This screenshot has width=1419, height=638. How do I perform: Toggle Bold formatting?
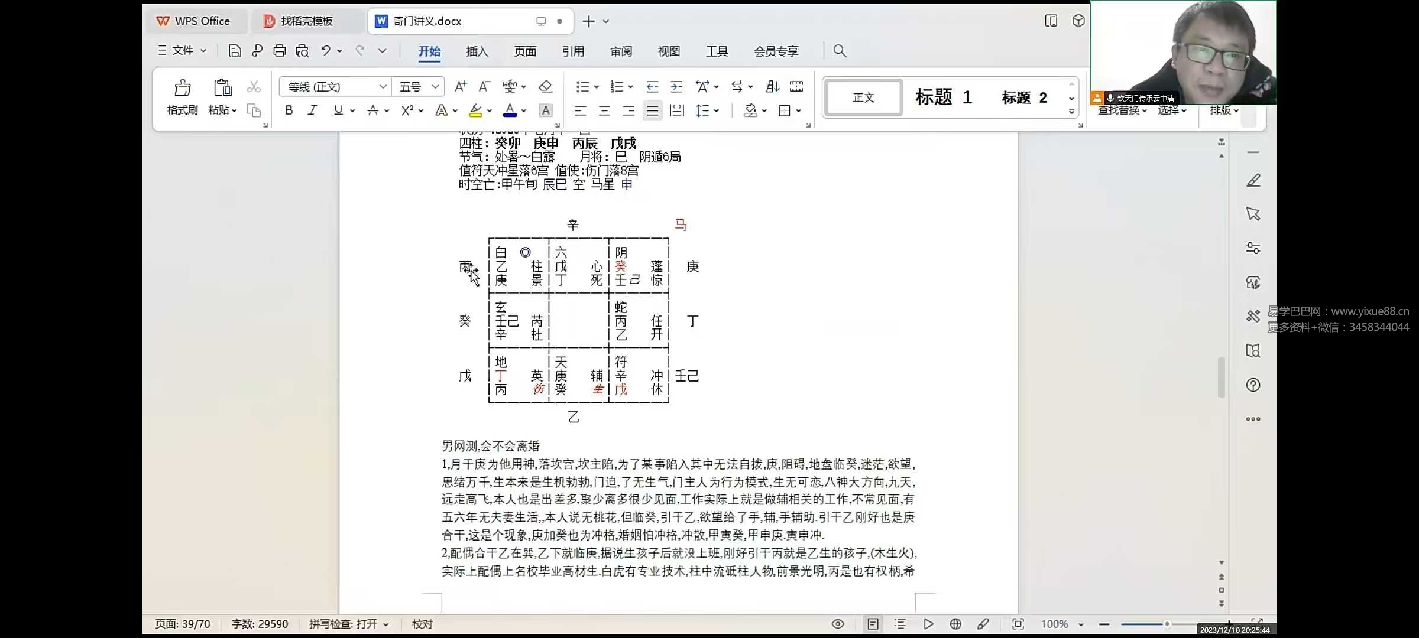click(x=289, y=110)
